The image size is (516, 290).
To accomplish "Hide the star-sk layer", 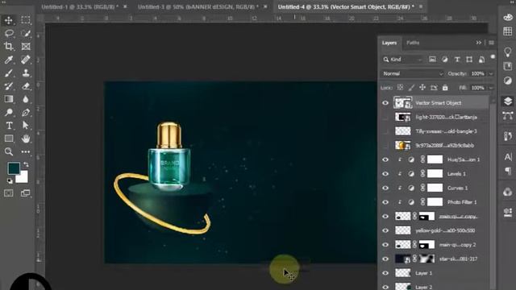I will click(385, 259).
